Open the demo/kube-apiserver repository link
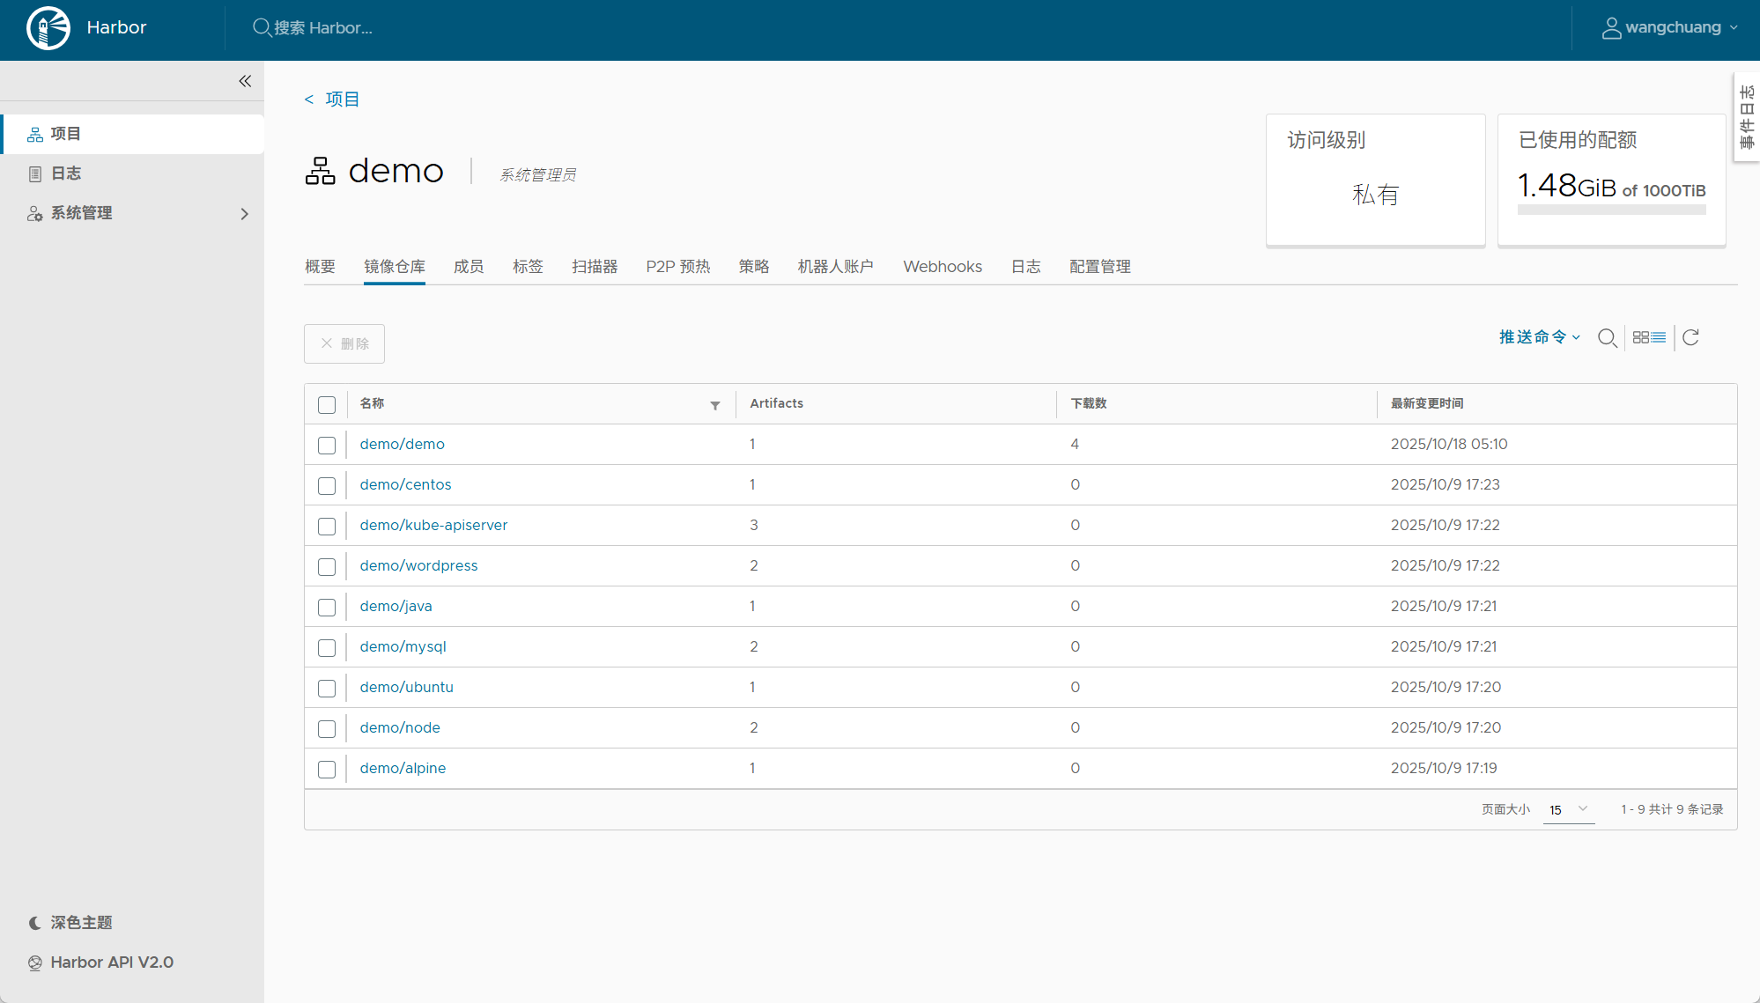The image size is (1760, 1003). tap(433, 525)
